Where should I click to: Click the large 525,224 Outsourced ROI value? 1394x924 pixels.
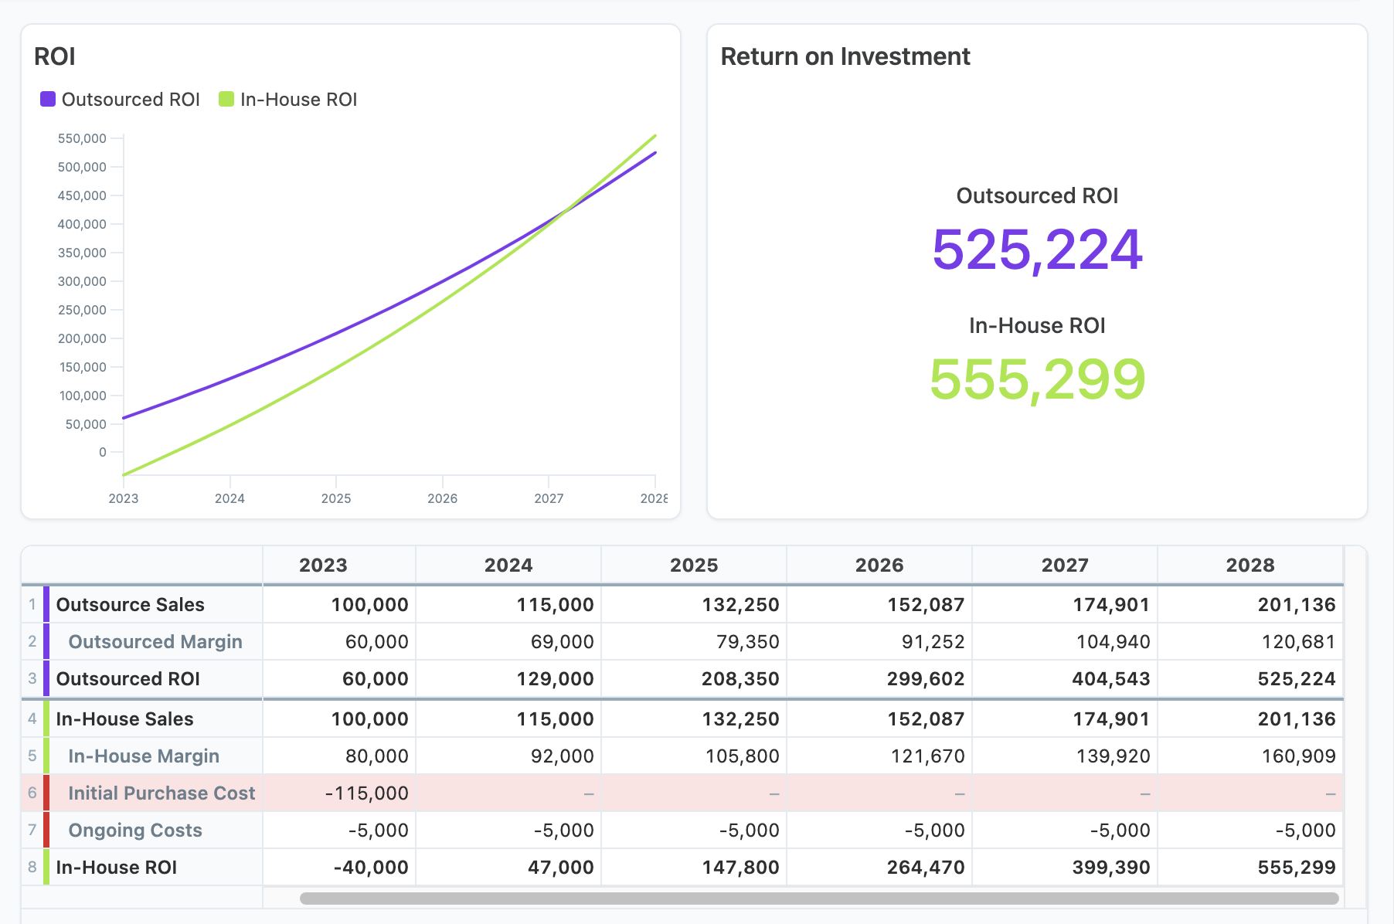point(1037,250)
